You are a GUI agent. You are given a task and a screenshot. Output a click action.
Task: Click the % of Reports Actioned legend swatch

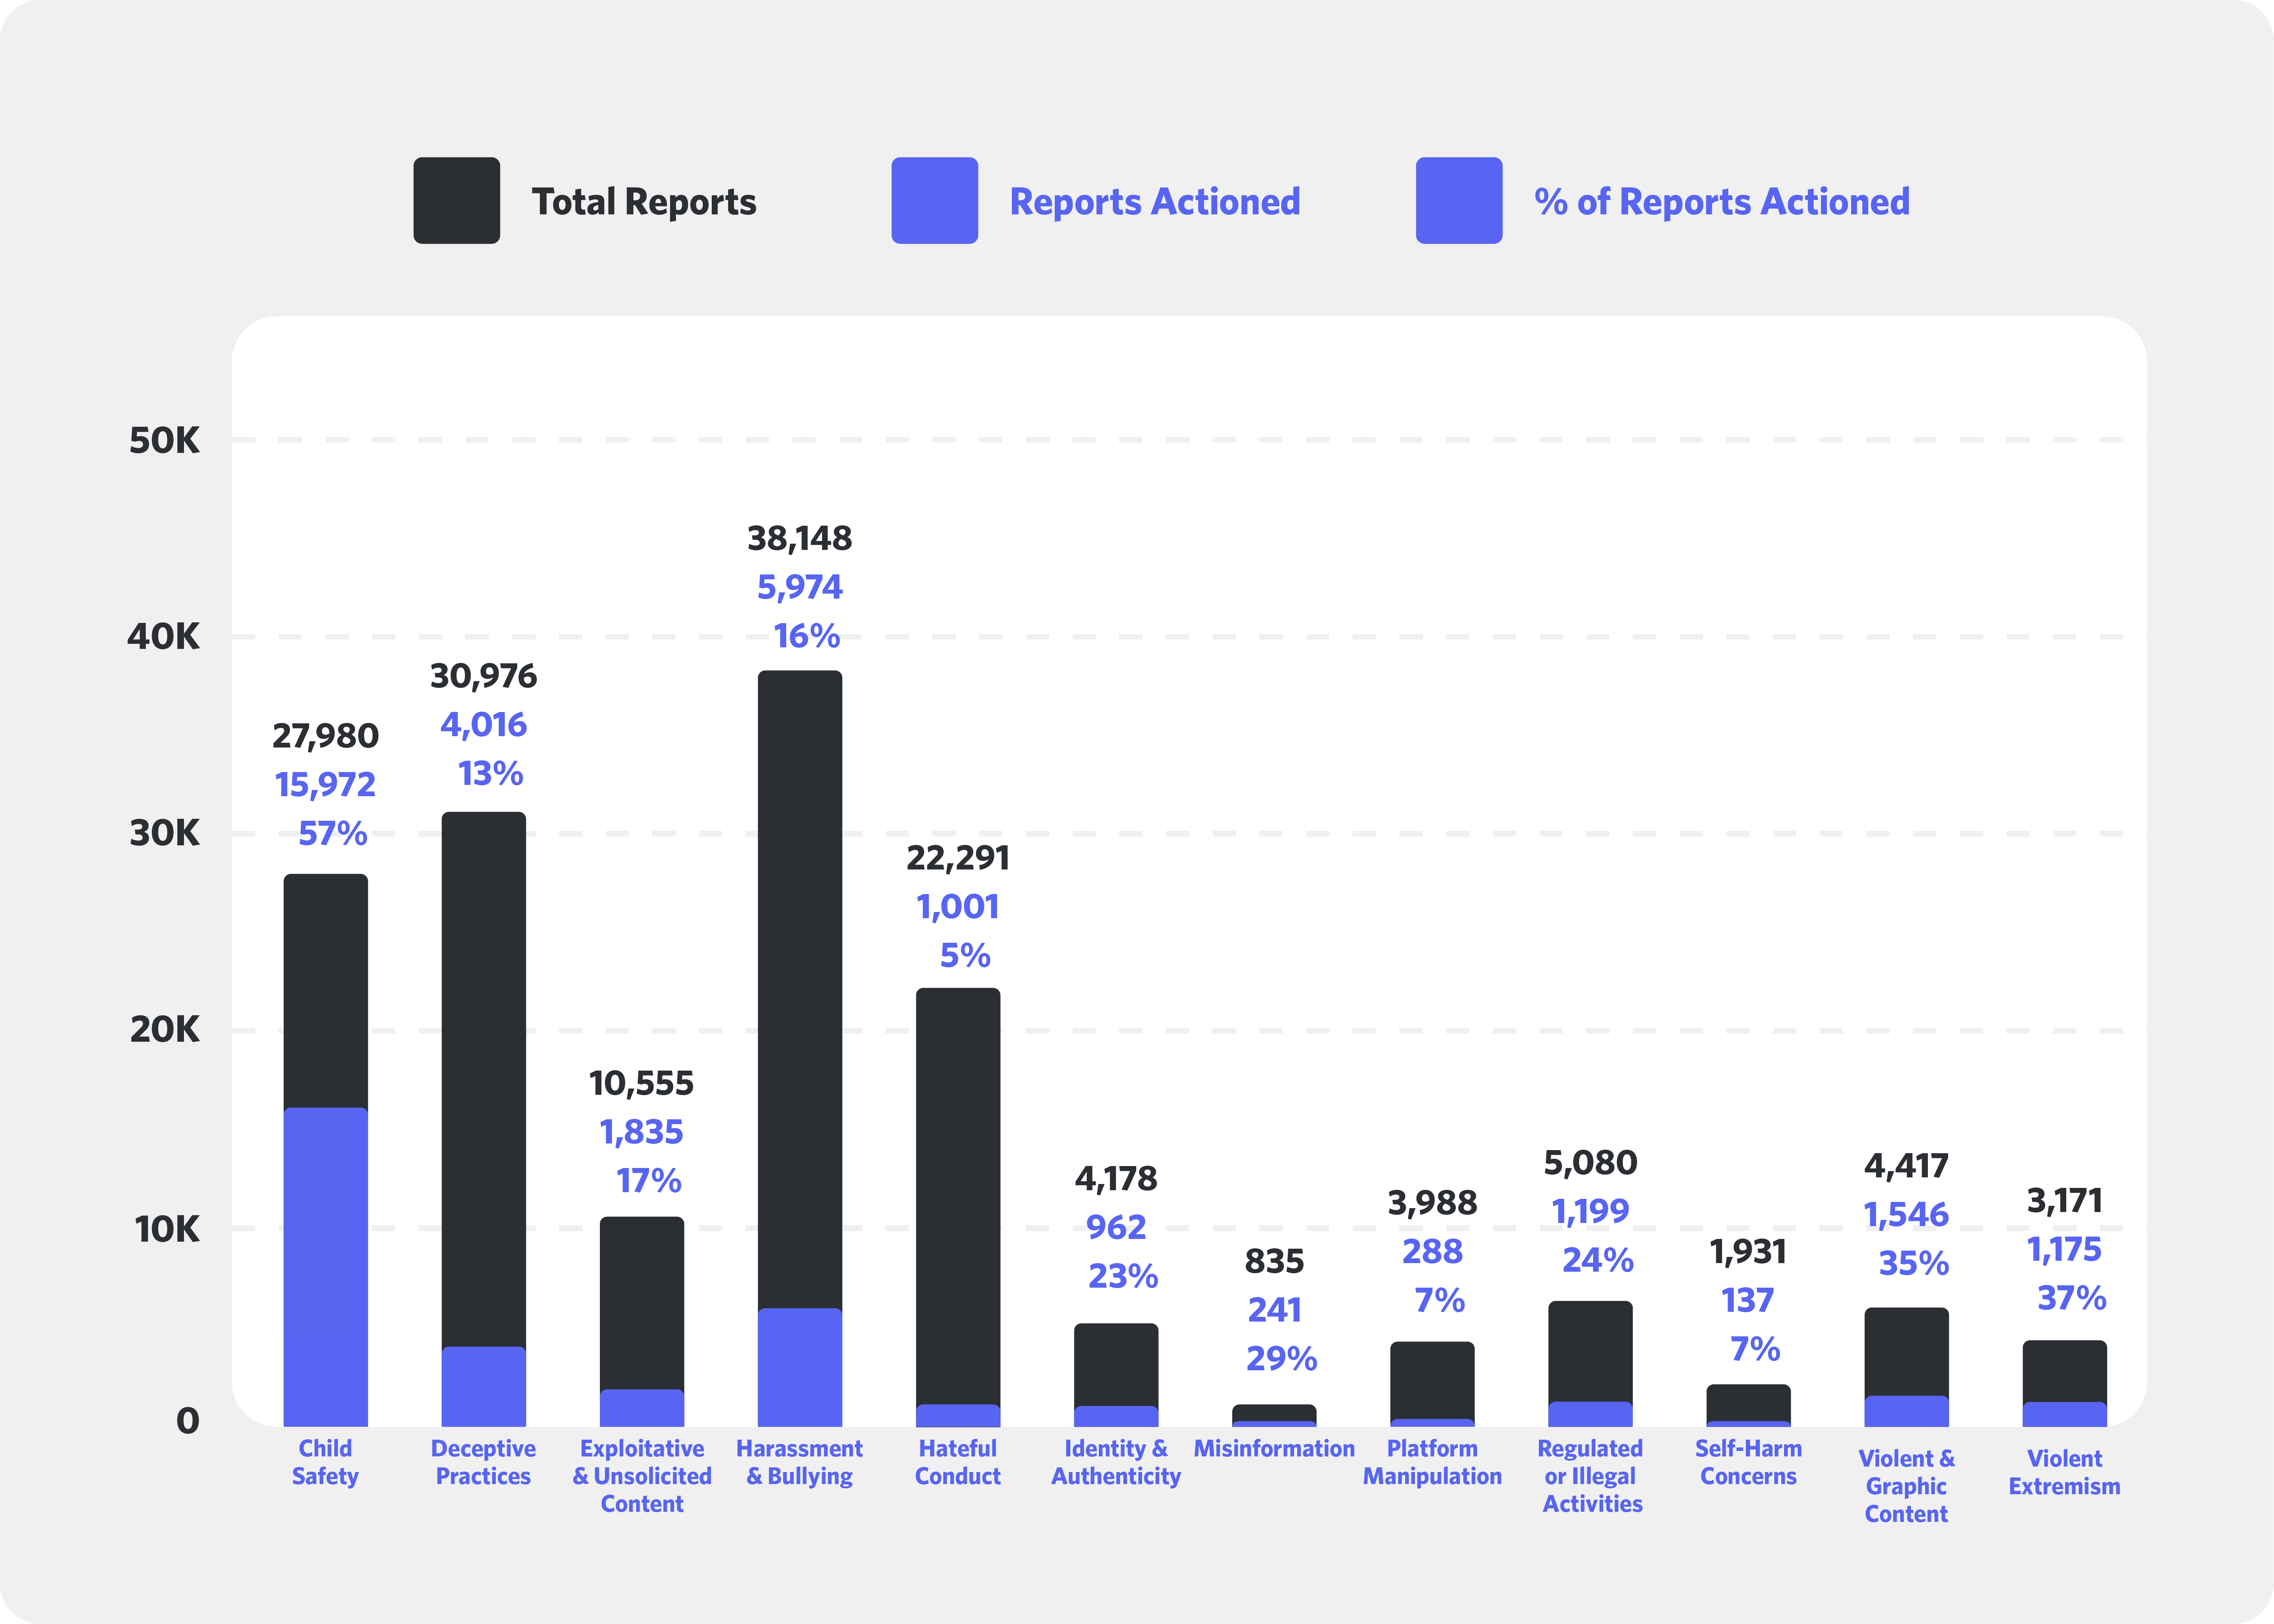click(x=1458, y=200)
